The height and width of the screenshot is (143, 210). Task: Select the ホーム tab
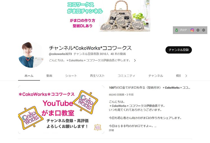(x=29, y=76)
